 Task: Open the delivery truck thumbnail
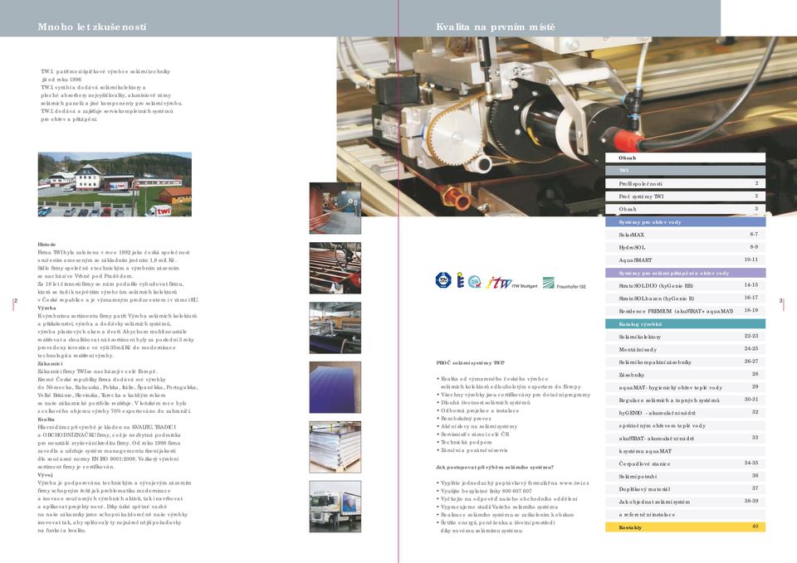[x=335, y=507]
